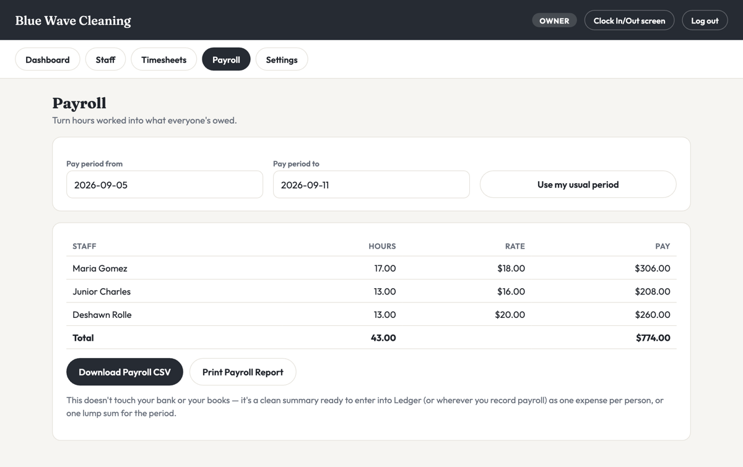Click the Pay period to label

[x=296, y=164]
